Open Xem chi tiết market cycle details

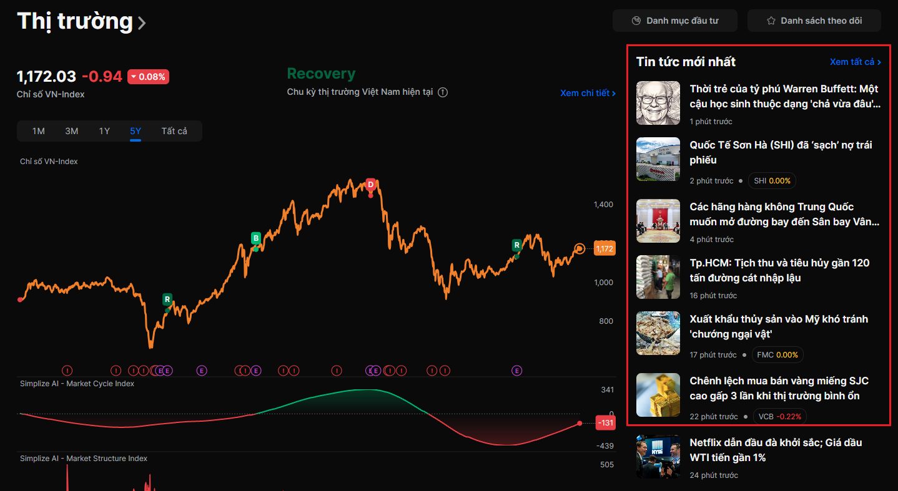pyautogui.click(x=588, y=93)
